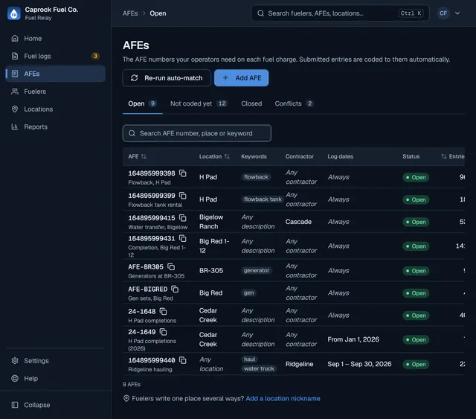Open Fuel logs in the sidebar

[56, 57]
